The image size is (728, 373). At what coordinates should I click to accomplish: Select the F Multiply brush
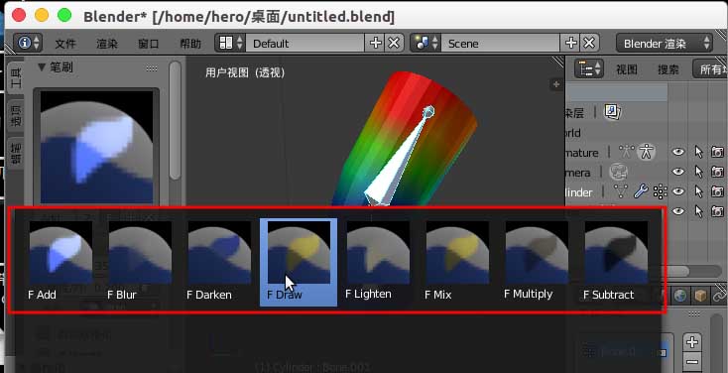[x=537, y=262]
